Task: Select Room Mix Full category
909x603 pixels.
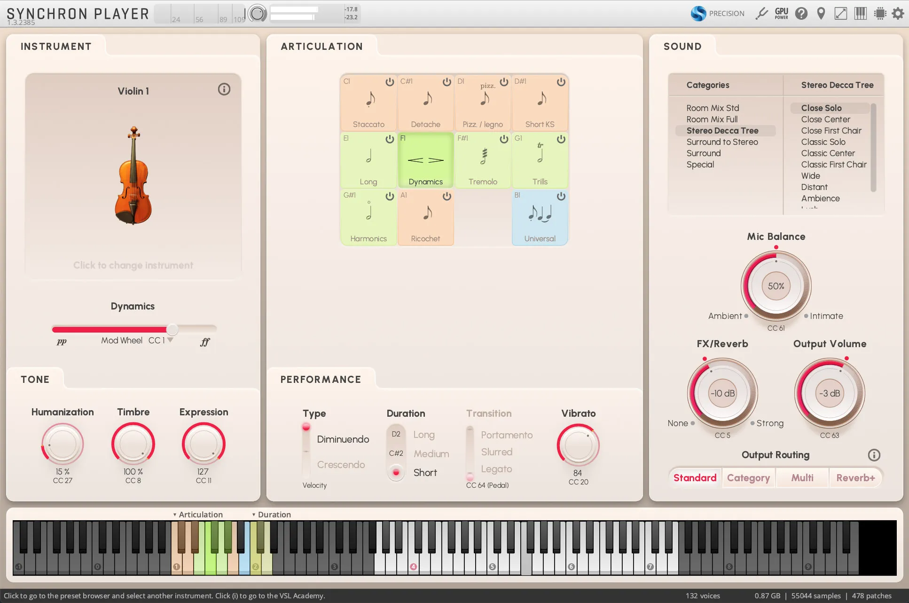Action: coord(712,119)
